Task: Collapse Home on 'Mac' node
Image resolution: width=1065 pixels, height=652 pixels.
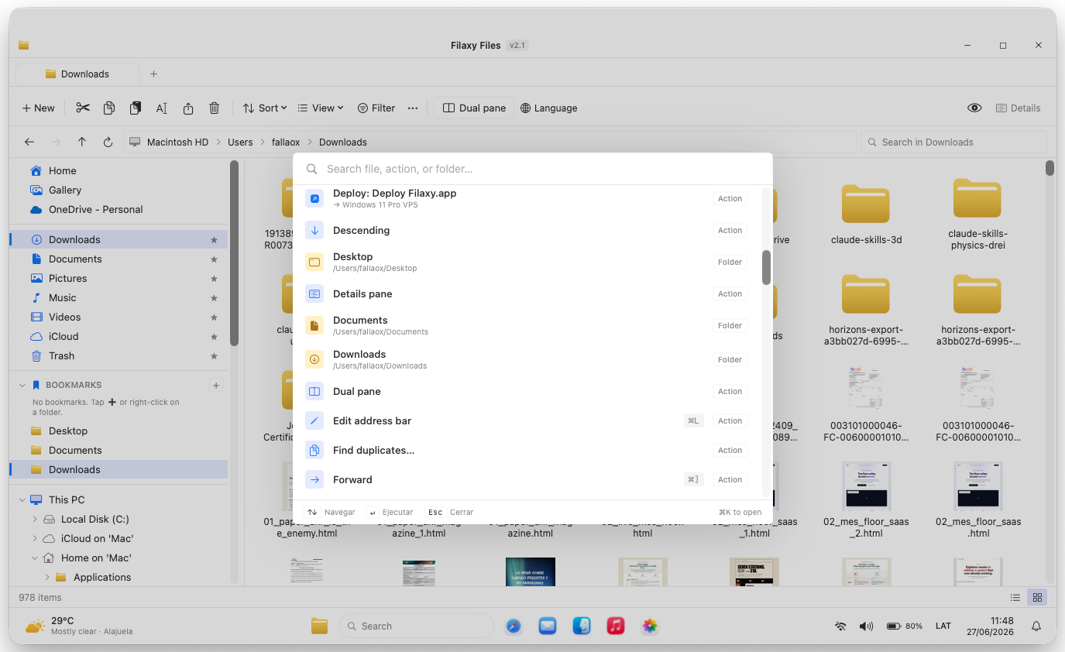Action: click(35, 558)
